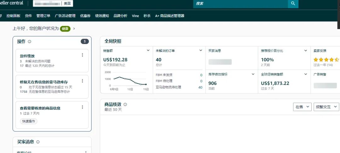Open info icon next to 操作
The height and width of the screenshot is (153, 340).
coord(30,42)
